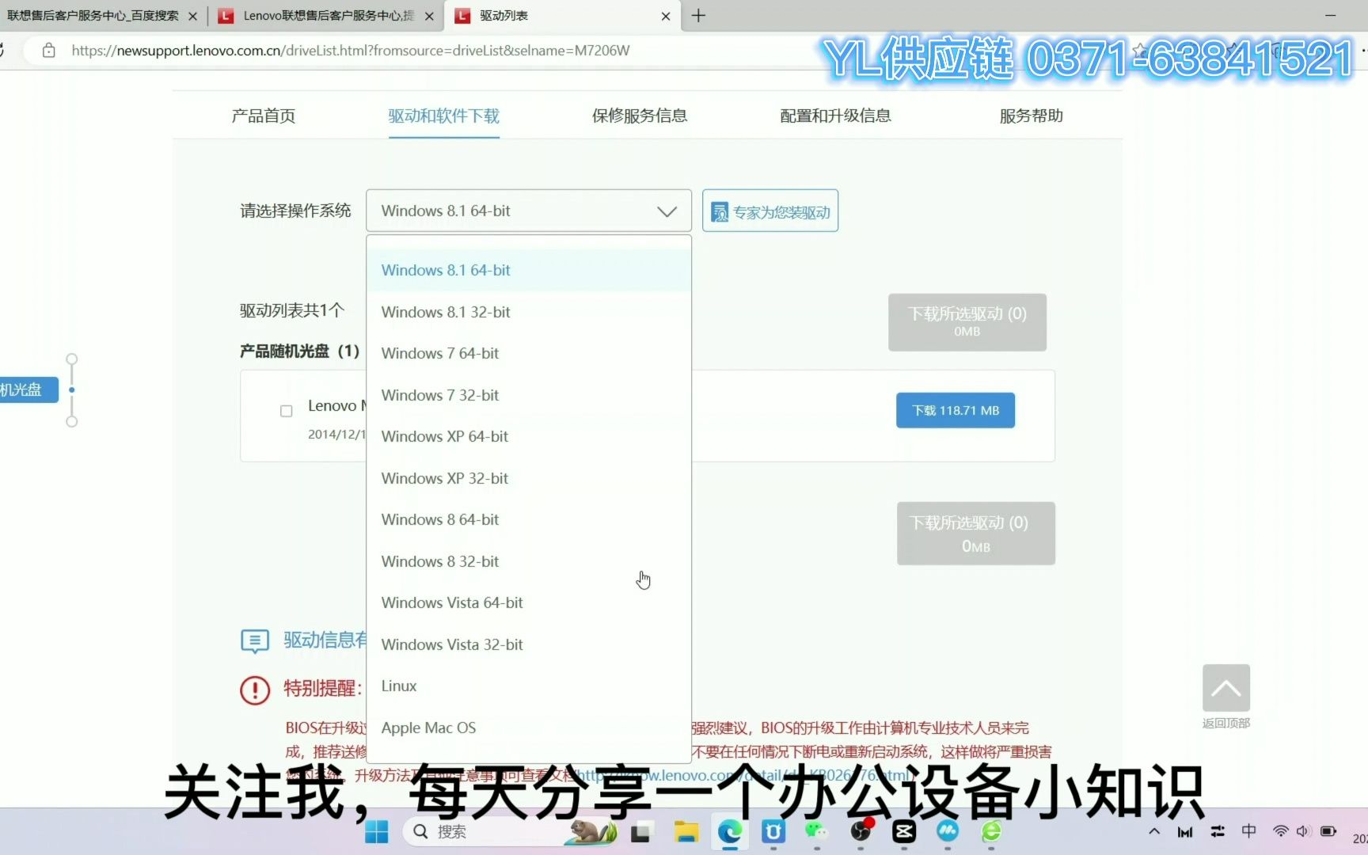Click the bottom side-navigation circle marker
1368x855 pixels.
(72, 421)
